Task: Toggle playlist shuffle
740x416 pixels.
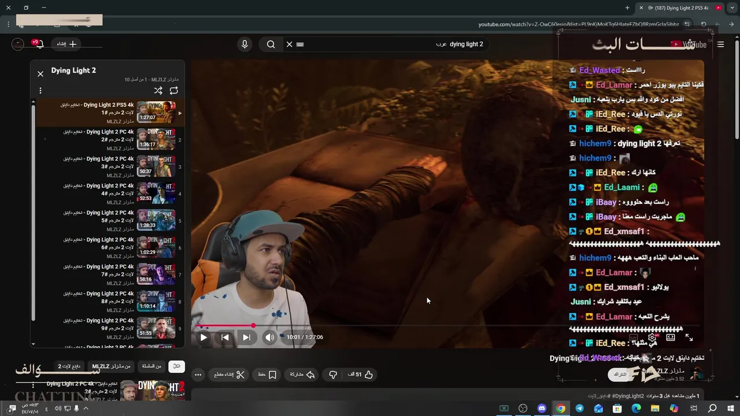Action: coord(158,91)
